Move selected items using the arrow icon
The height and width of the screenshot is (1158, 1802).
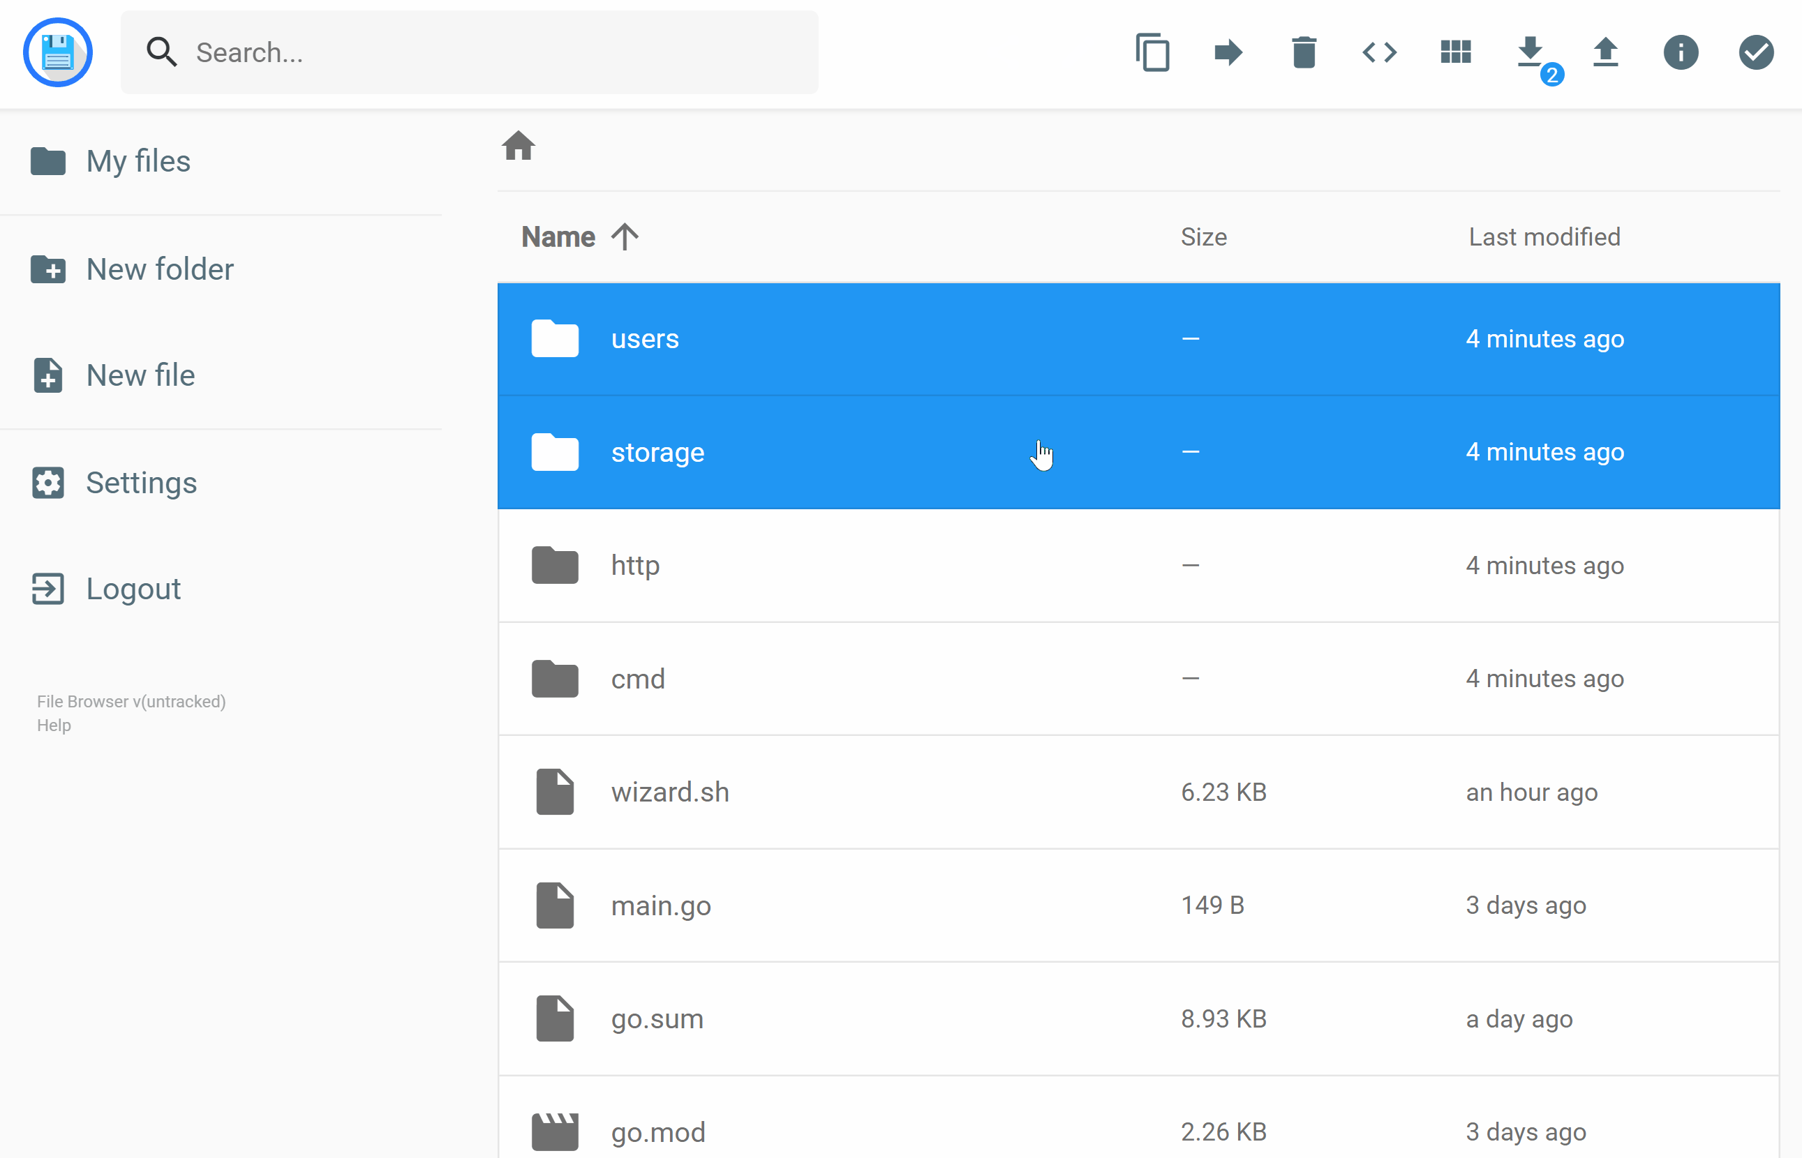[1228, 52]
